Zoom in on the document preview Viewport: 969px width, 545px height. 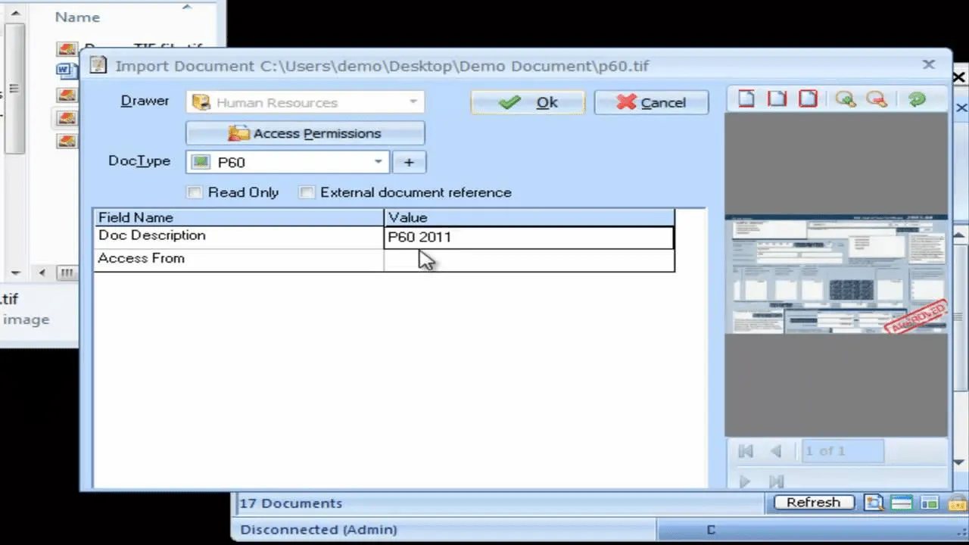click(x=846, y=100)
